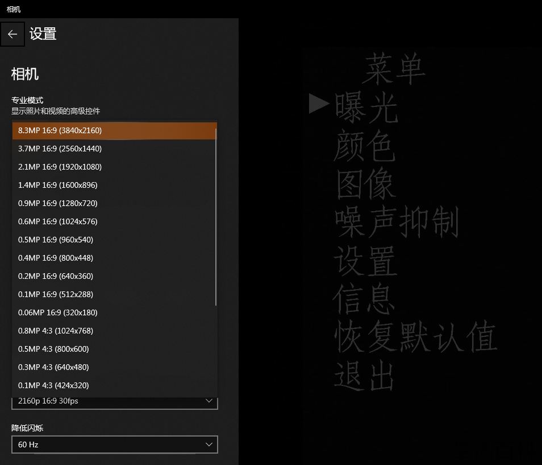The width and height of the screenshot is (542, 465).
Task: Click 噪声抑制 in the camera menu overlay
Action: coord(397,223)
